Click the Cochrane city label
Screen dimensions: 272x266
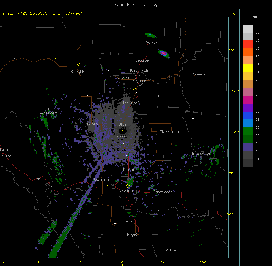pyautogui.click(x=102, y=179)
